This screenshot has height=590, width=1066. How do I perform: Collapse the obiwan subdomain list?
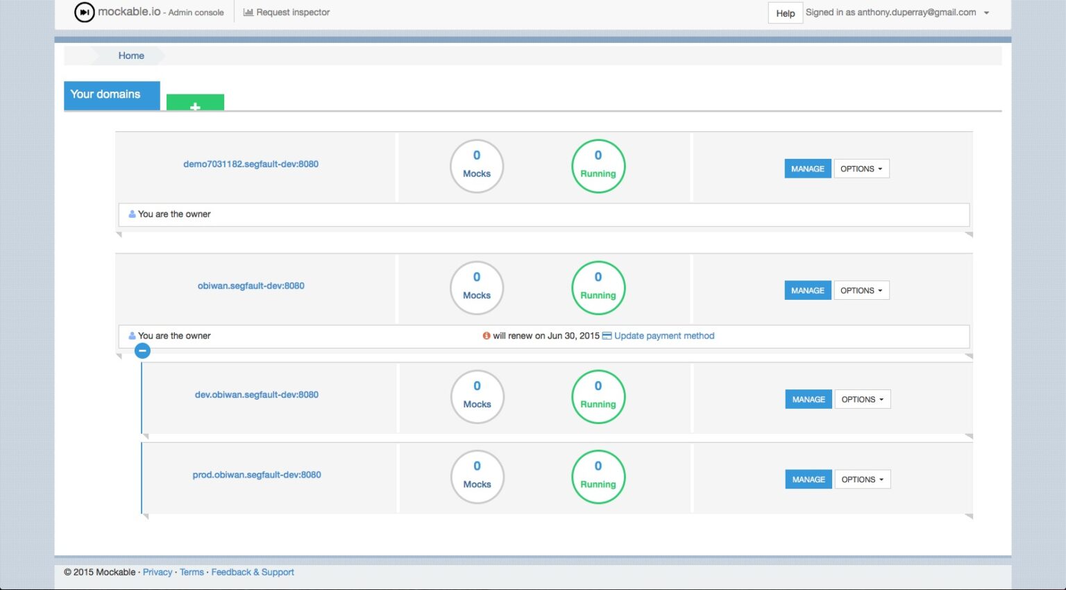coord(142,351)
